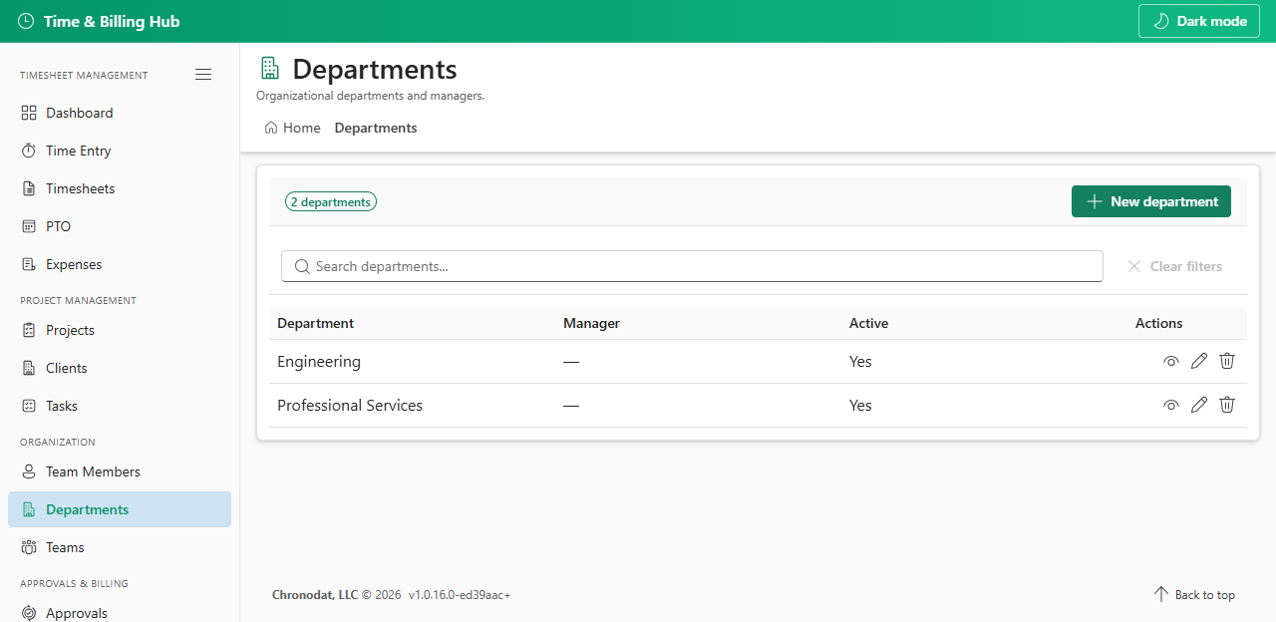Delete Professional Services trash icon
The width and height of the screenshot is (1276, 622).
[1227, 405]
